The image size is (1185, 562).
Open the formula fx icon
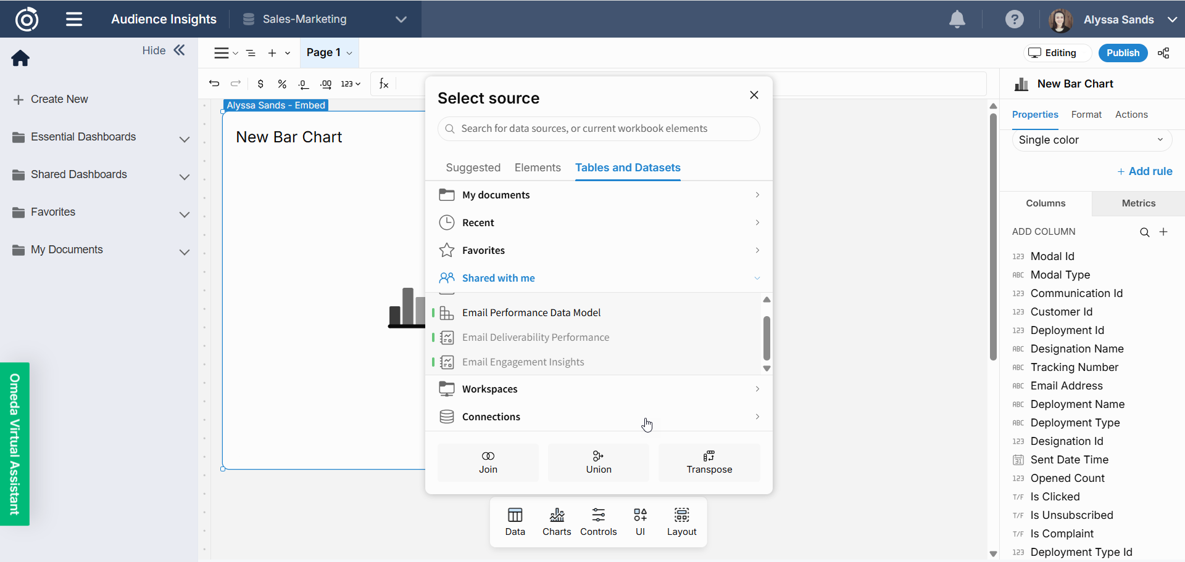384,84
